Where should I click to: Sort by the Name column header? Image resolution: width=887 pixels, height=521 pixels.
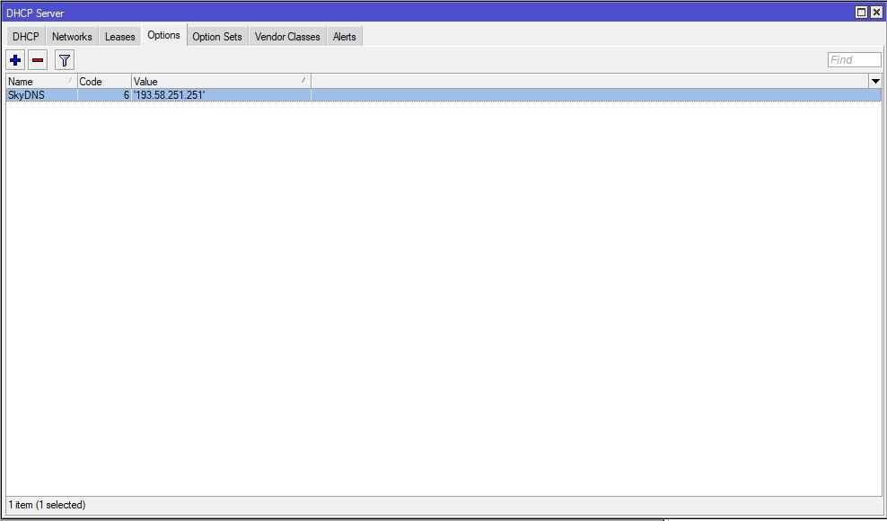[41, 81]
